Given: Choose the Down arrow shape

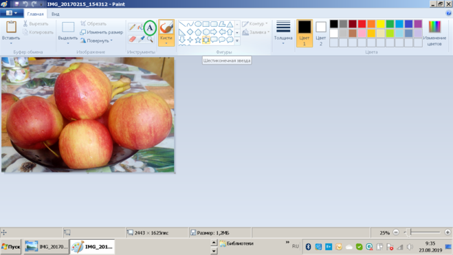Looking at the screenshot, I should point(182,40).
